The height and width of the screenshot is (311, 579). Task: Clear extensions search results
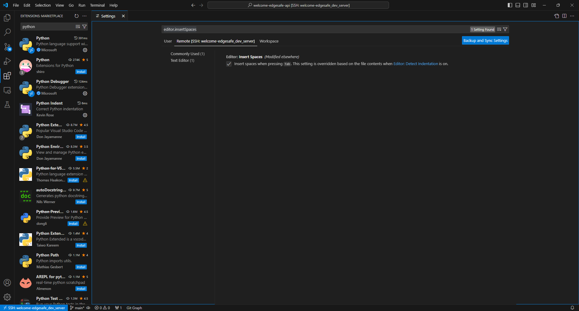click(78, 27)
